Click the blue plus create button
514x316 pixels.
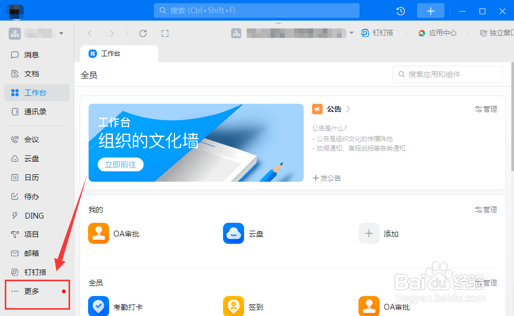click(430, 11)
